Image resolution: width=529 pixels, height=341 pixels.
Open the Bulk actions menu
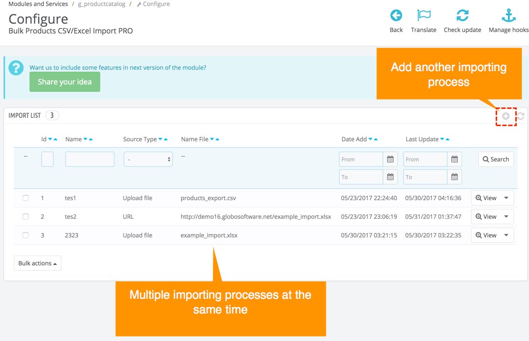(37, 263)
